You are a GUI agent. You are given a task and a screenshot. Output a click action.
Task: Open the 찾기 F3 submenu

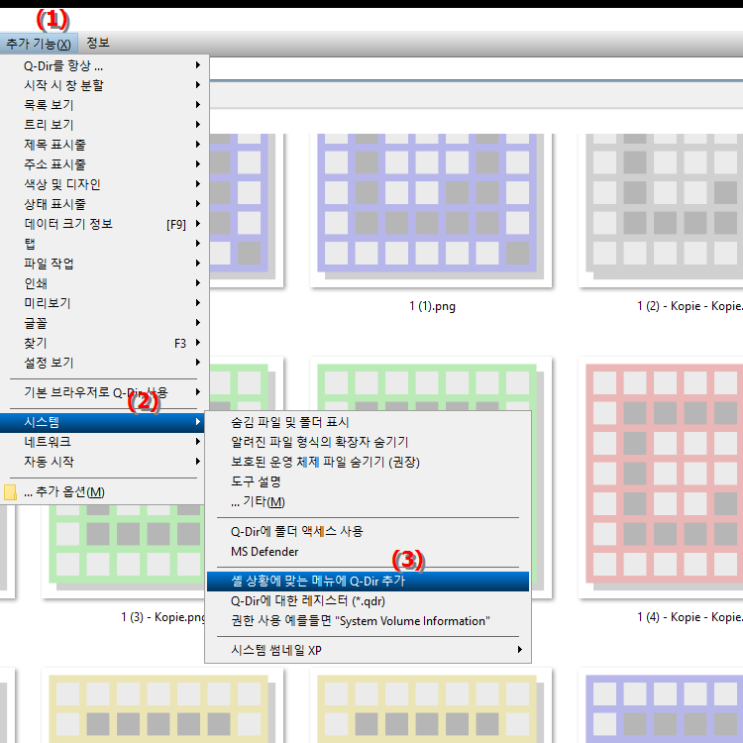coord(104,343)
